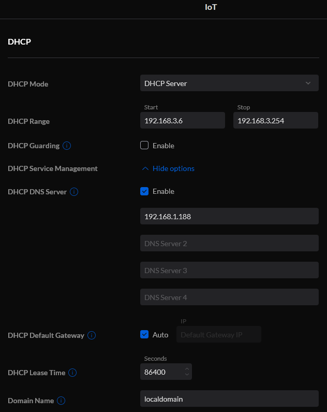Uncheck the DHCP DNS Server Enable checkbox
The width and height of the screenshot is (327, 412).
coord(144,191)
